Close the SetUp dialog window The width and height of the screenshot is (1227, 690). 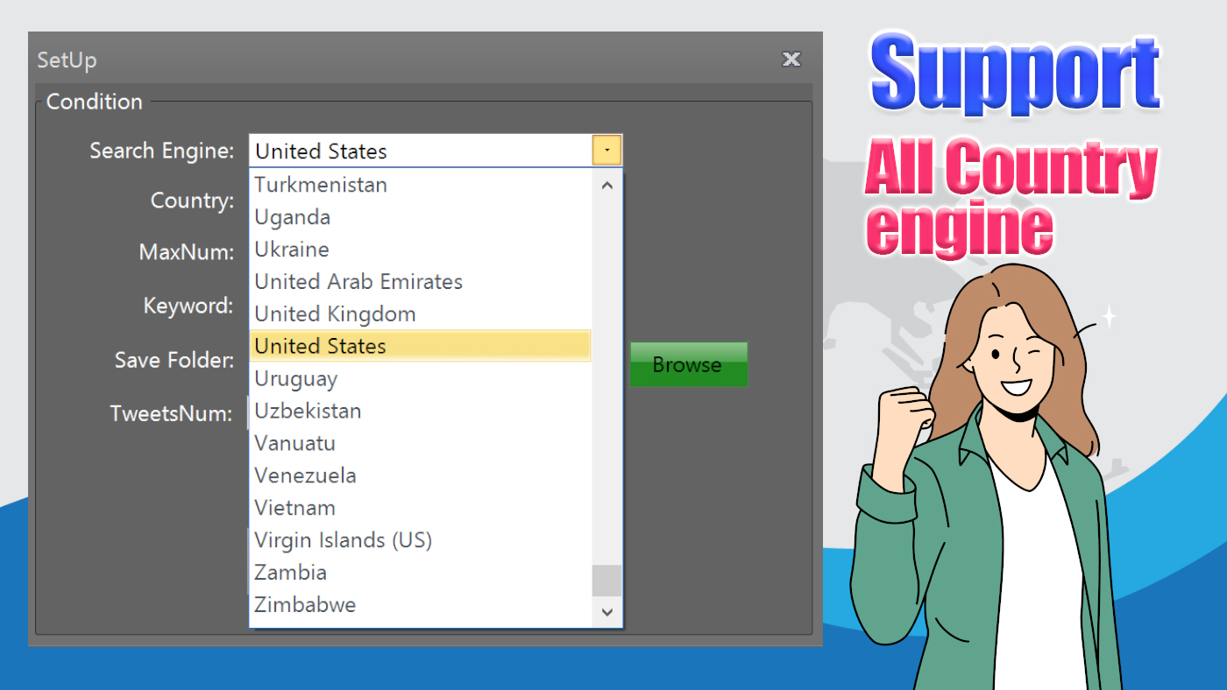(791, 59)
